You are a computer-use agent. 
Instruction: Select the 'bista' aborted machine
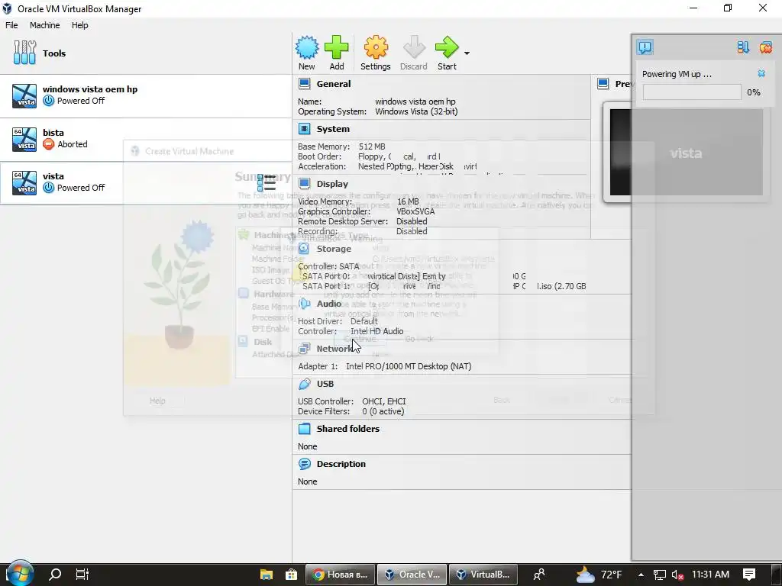click(x=146, y=139)
